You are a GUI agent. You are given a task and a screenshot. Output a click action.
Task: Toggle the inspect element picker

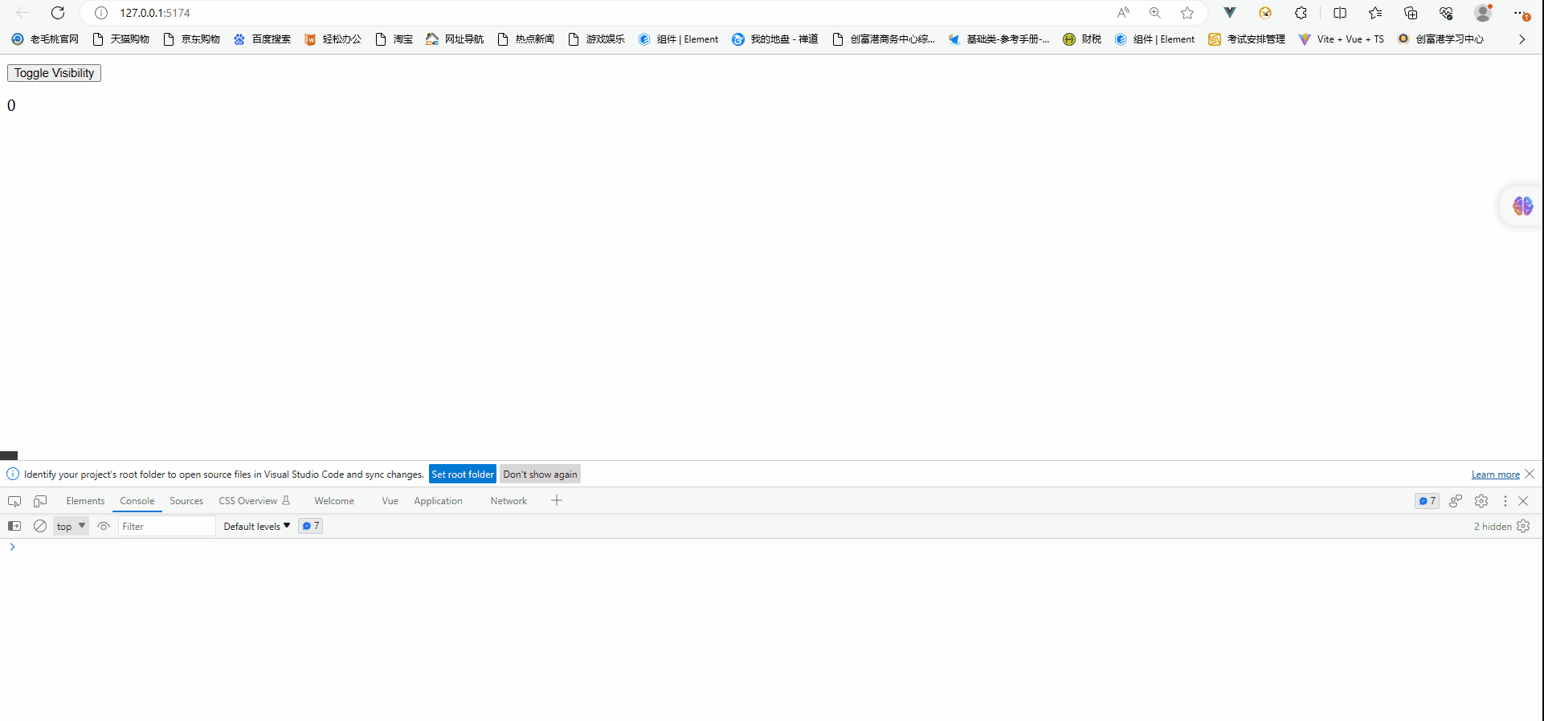14,501
